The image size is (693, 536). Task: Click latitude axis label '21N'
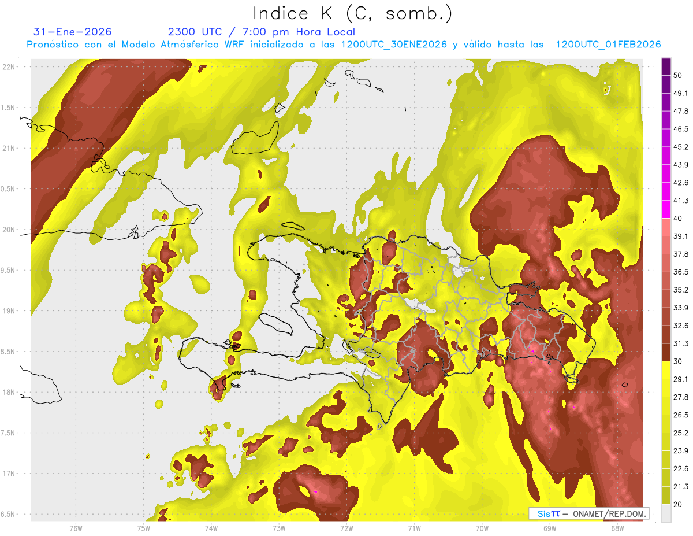click(9, 149)
